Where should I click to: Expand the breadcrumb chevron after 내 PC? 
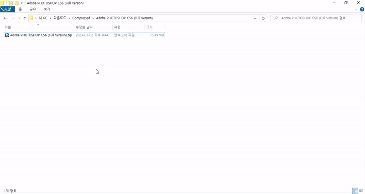[x=50, y=18]
